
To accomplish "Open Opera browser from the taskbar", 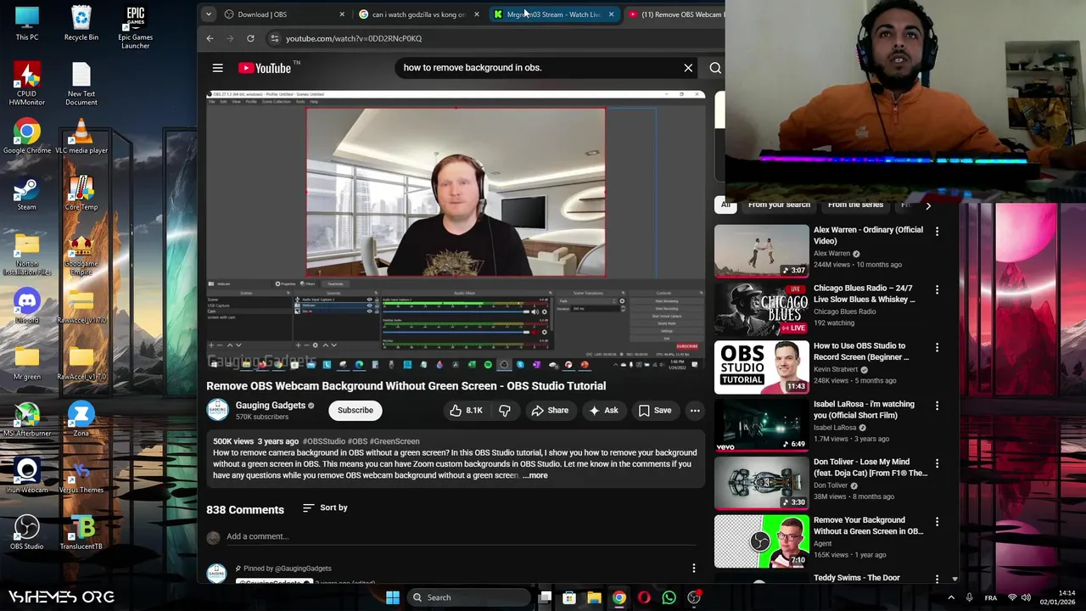I will (644, 597).
